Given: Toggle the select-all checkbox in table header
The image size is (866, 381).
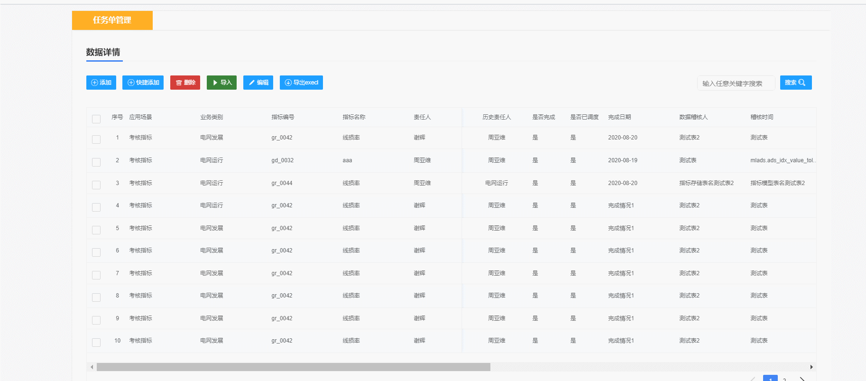Looking at the screenshot, I should (x=96, y=119).
